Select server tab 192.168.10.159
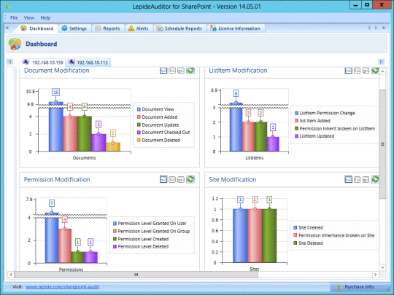394x295 pixels. 43,62
